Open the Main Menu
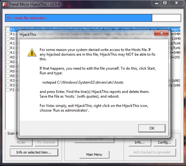This screenshot has width=186, height=166. point(94,154)
